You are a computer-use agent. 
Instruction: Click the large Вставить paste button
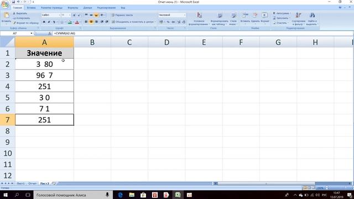point(6,18)
